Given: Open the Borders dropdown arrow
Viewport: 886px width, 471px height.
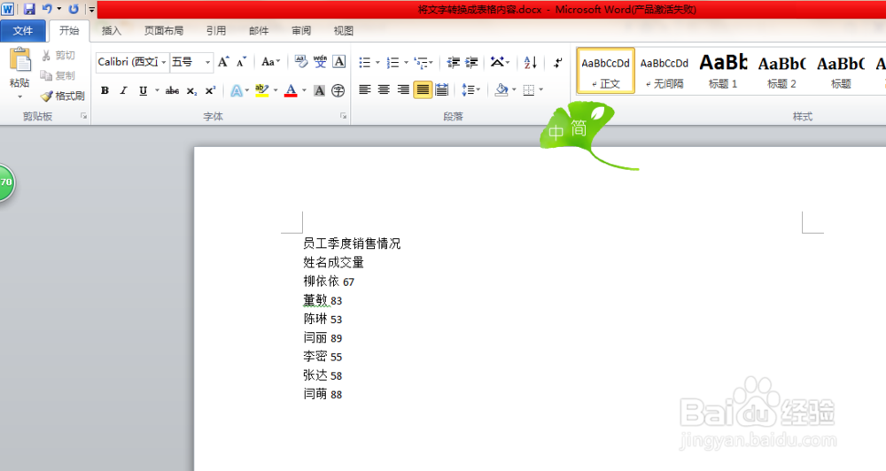Looking at the screenshot, I should coord(541,89).
